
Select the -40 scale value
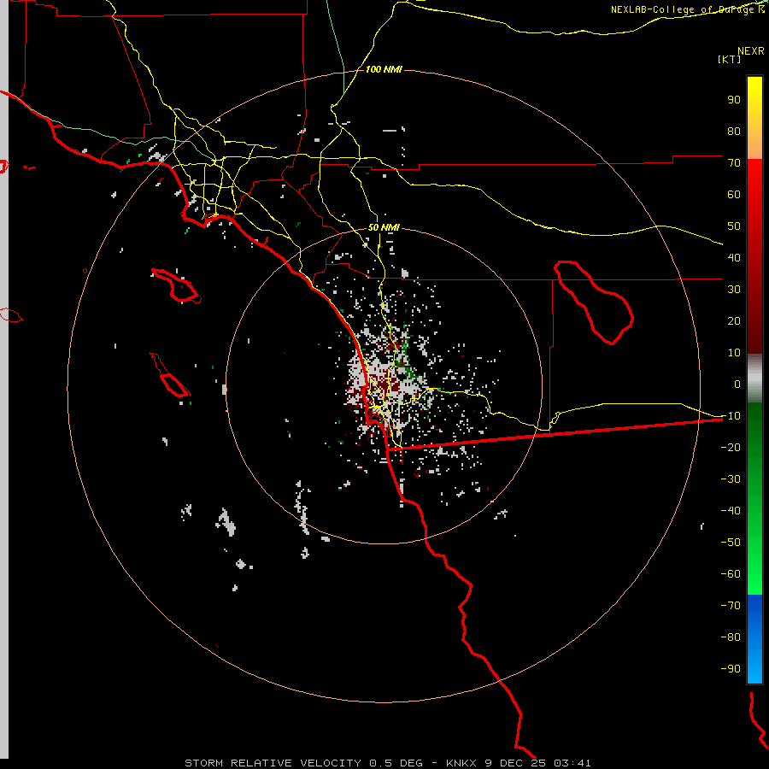pyautogui.click(x=731, y=511)
